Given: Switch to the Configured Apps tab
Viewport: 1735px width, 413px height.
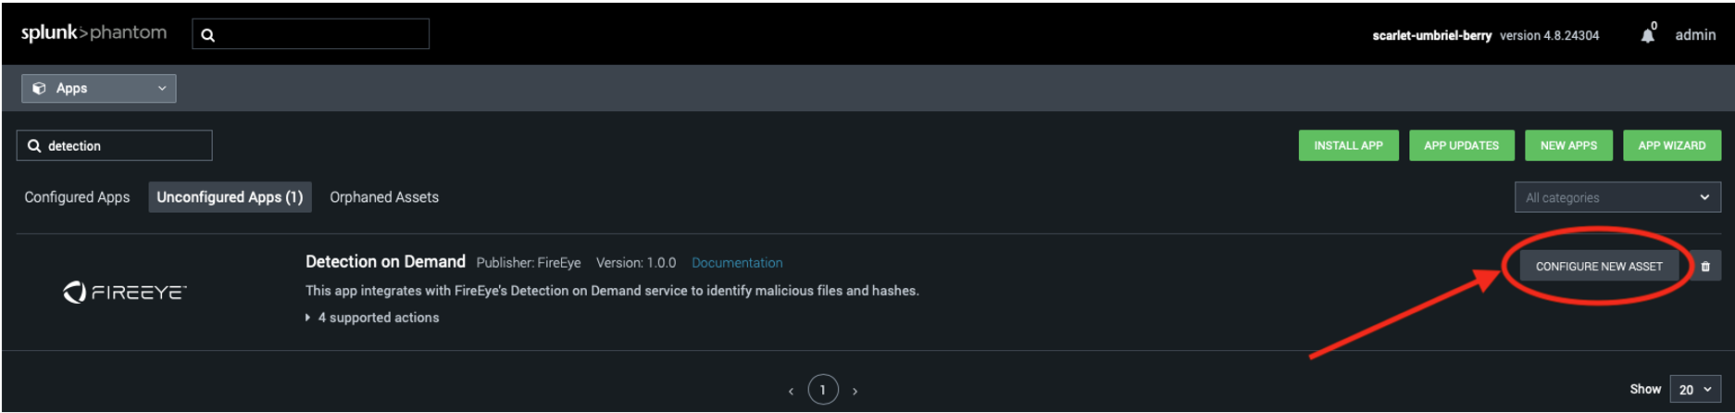Looking at the screenshot, I should [77, 197].
